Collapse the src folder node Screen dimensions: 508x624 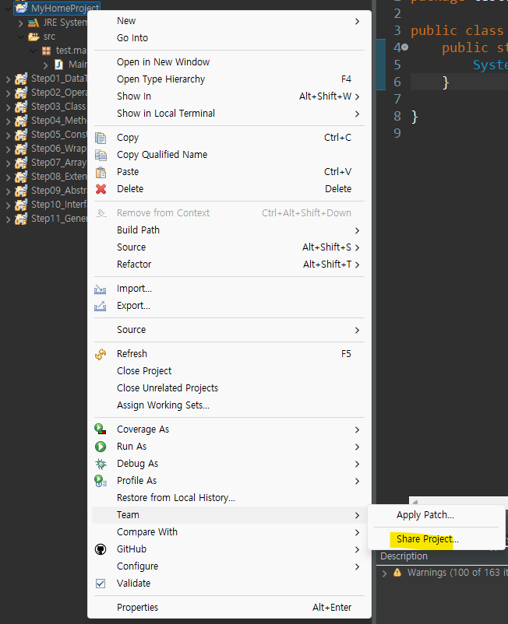21,37
